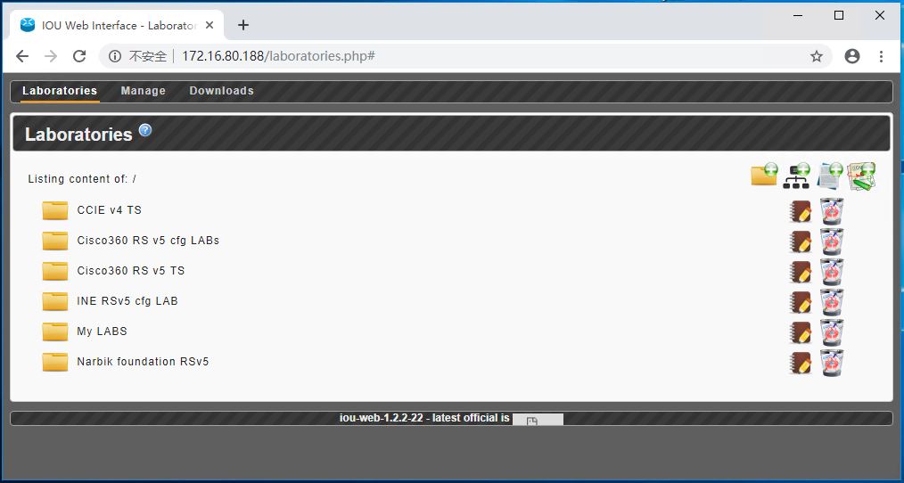
Task: Edit the Cisco360 RS v5 cfg LABs folder
Action: [x=801, y=241]
